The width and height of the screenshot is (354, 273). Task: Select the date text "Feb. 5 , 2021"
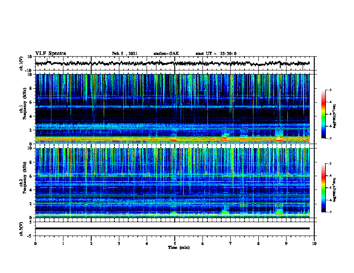[125, 54]
